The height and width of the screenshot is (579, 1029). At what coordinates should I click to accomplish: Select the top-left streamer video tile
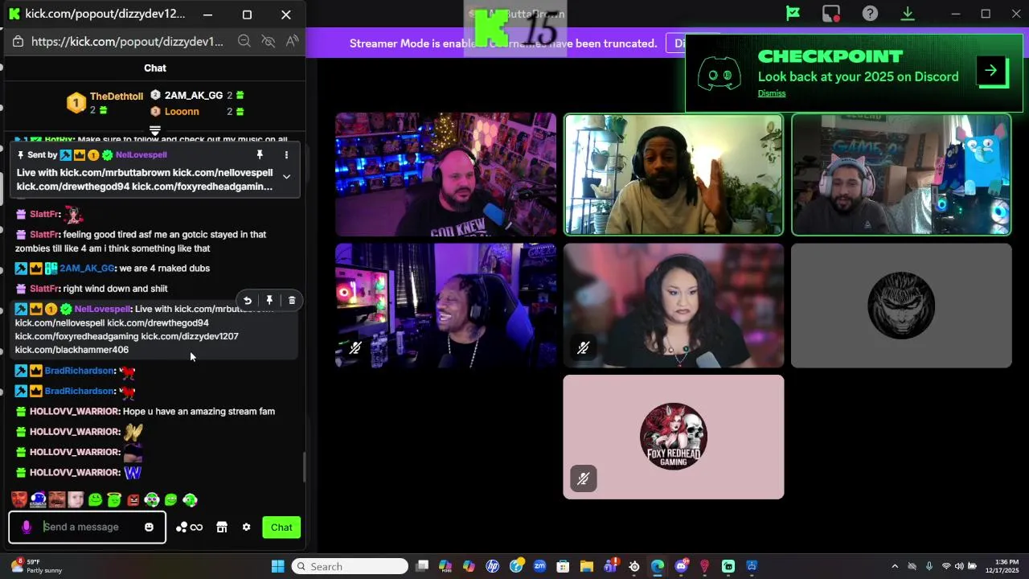tap(445, 175)
